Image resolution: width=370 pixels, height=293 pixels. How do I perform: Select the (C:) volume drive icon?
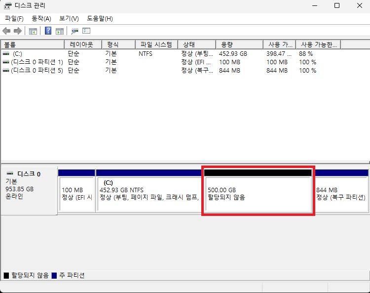(x=6, y=54)
